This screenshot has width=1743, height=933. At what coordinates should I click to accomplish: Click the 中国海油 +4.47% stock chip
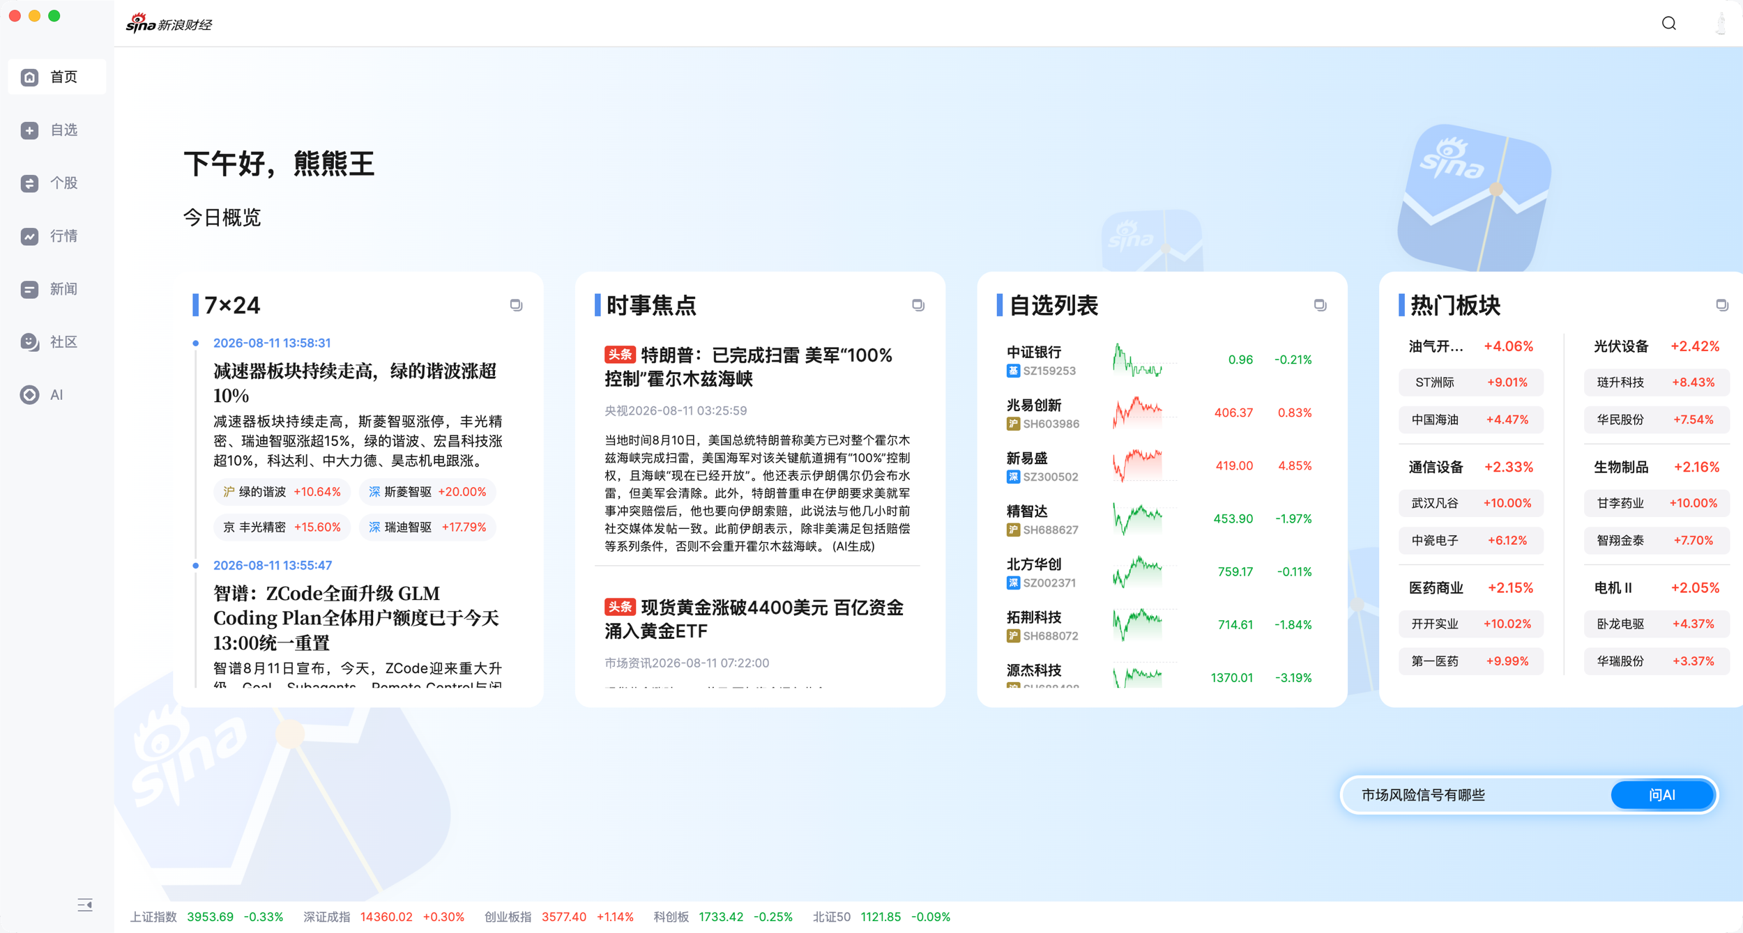[x=1470, y=420]
